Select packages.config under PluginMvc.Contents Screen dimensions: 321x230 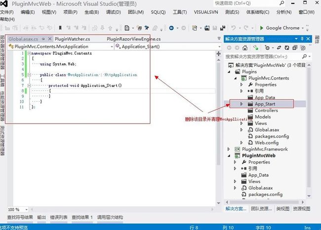272,136
